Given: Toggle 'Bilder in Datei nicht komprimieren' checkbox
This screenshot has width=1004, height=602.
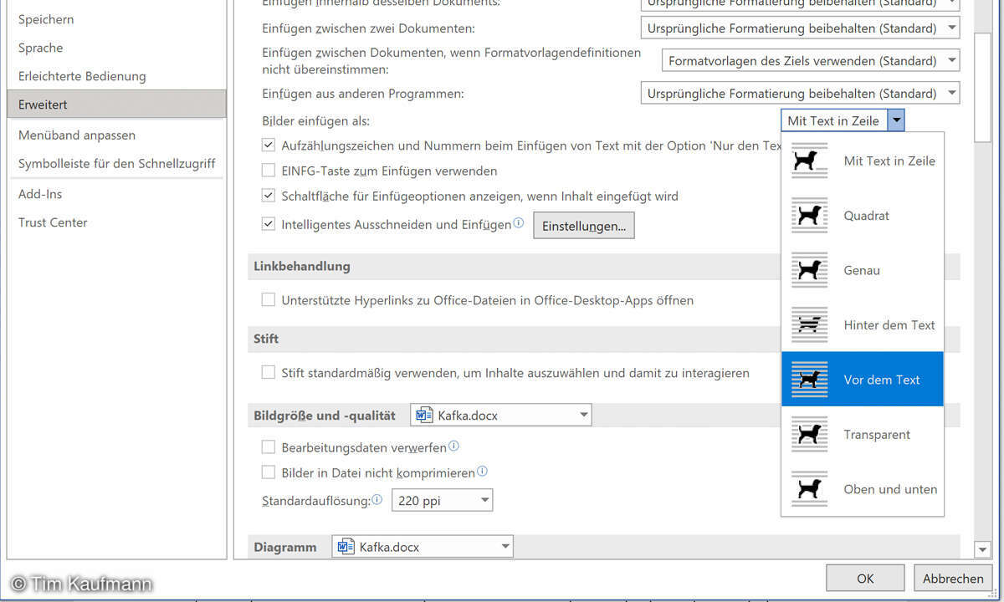Looking at the screenshot, I should [269, 472].
